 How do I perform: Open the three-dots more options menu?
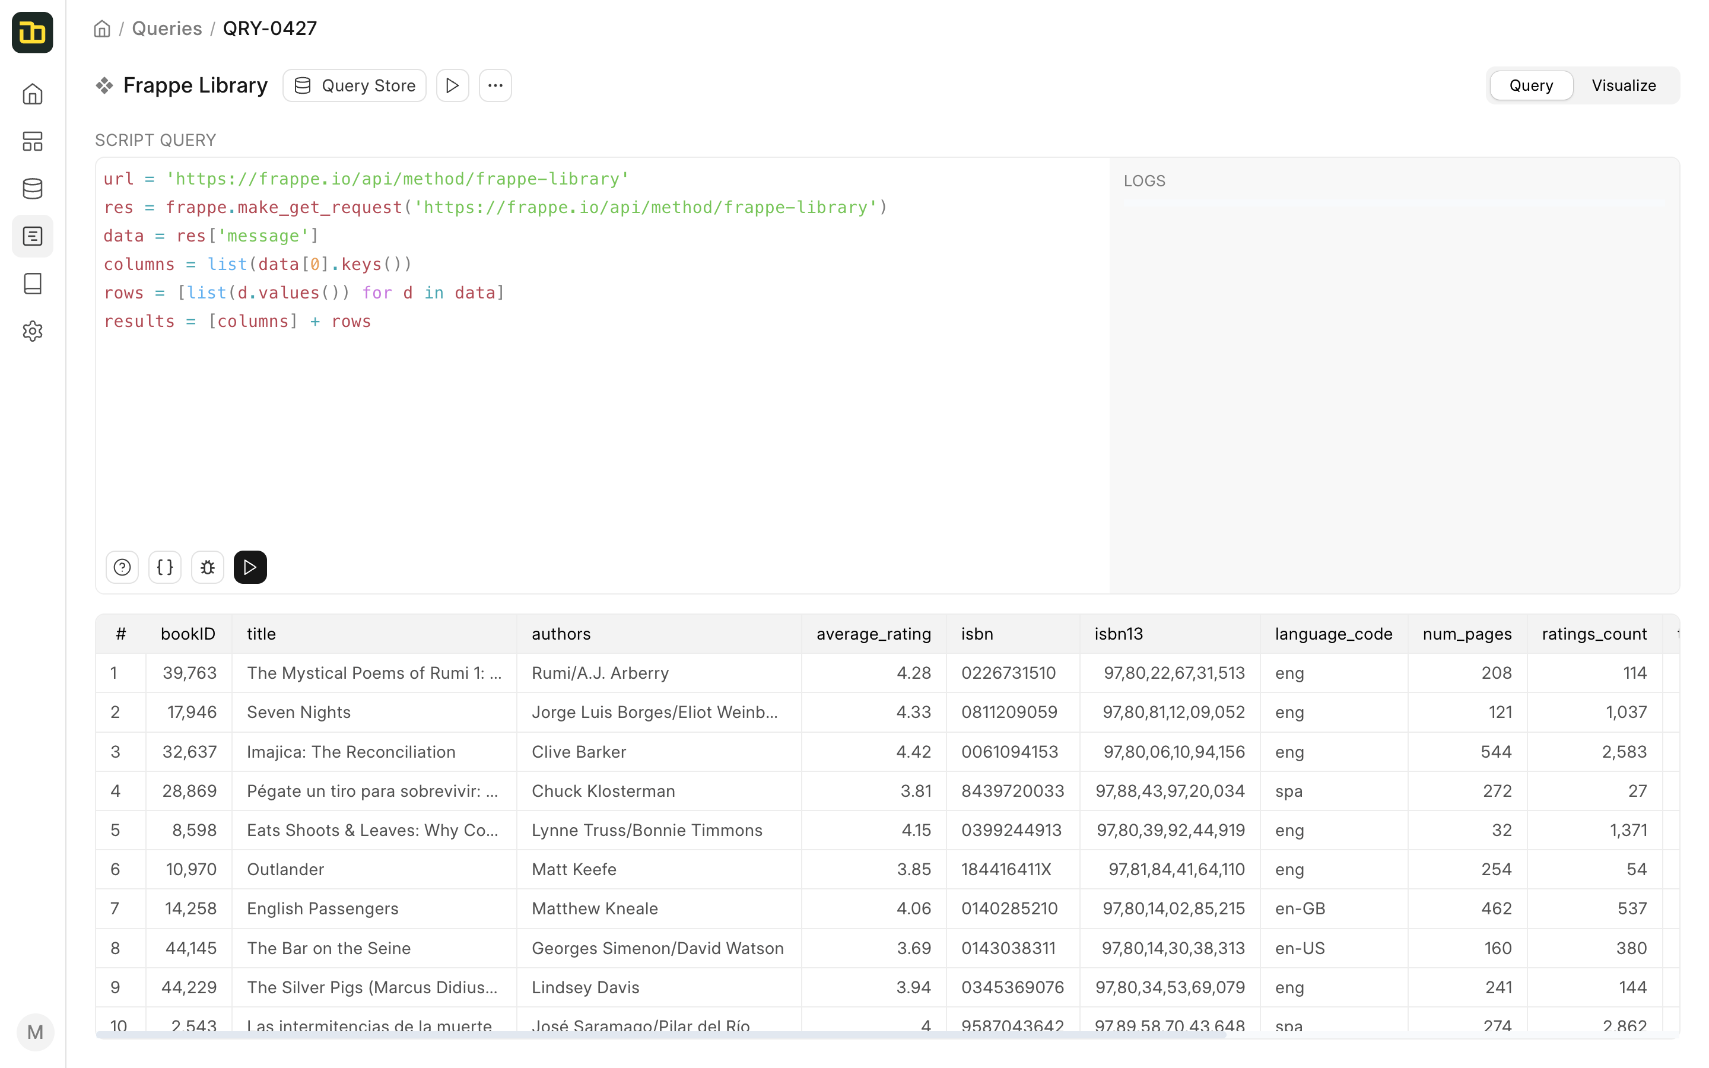(495, 85)
